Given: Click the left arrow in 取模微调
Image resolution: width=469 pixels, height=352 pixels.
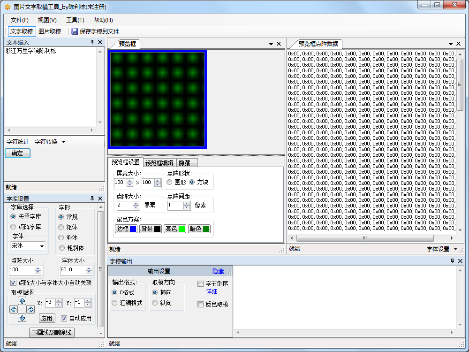Looking at the screenshot, I should coord(14,309).
